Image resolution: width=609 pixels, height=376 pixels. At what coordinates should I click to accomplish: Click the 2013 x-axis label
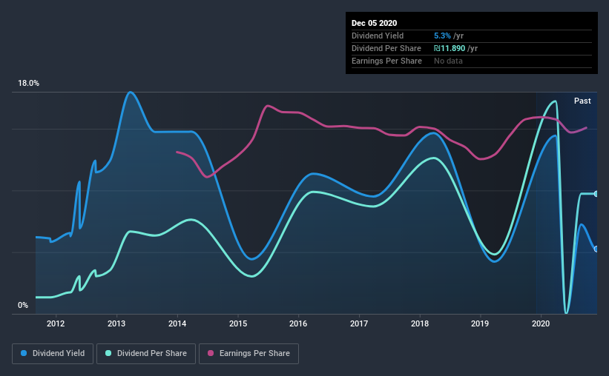pyautogui.click(x=116, y=323)
